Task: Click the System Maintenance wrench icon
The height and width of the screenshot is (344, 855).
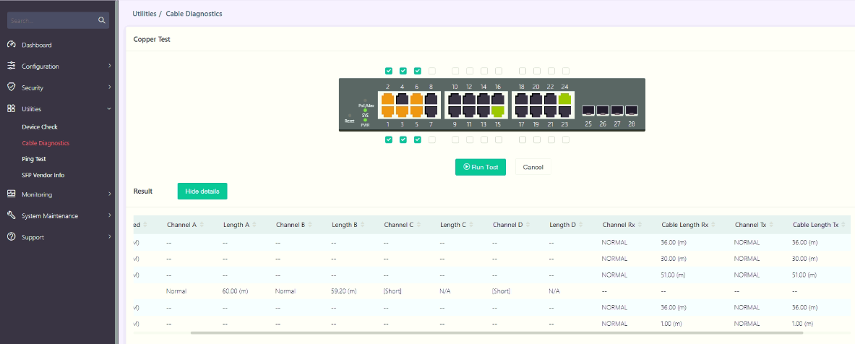Action: pyautogui.click(x=12, y=215)
